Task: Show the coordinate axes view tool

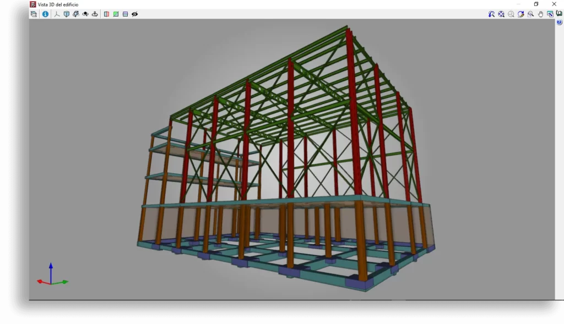Action: tap(57, 14)
